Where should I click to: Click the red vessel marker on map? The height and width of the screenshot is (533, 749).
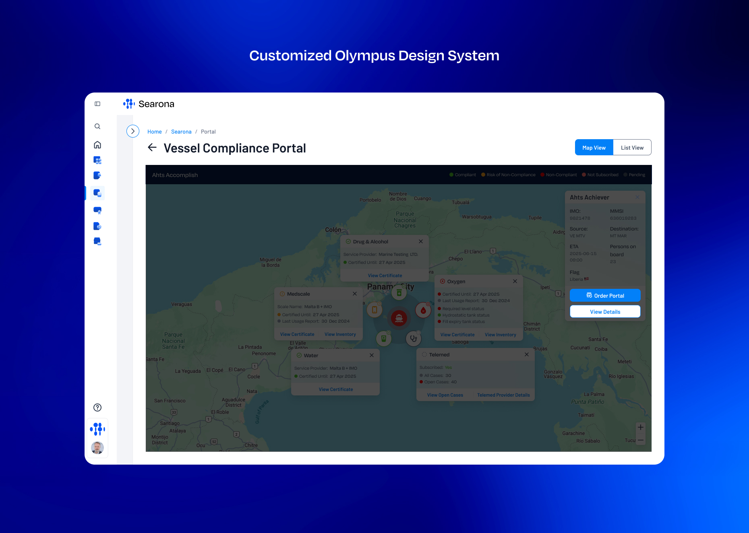[399, 318]
